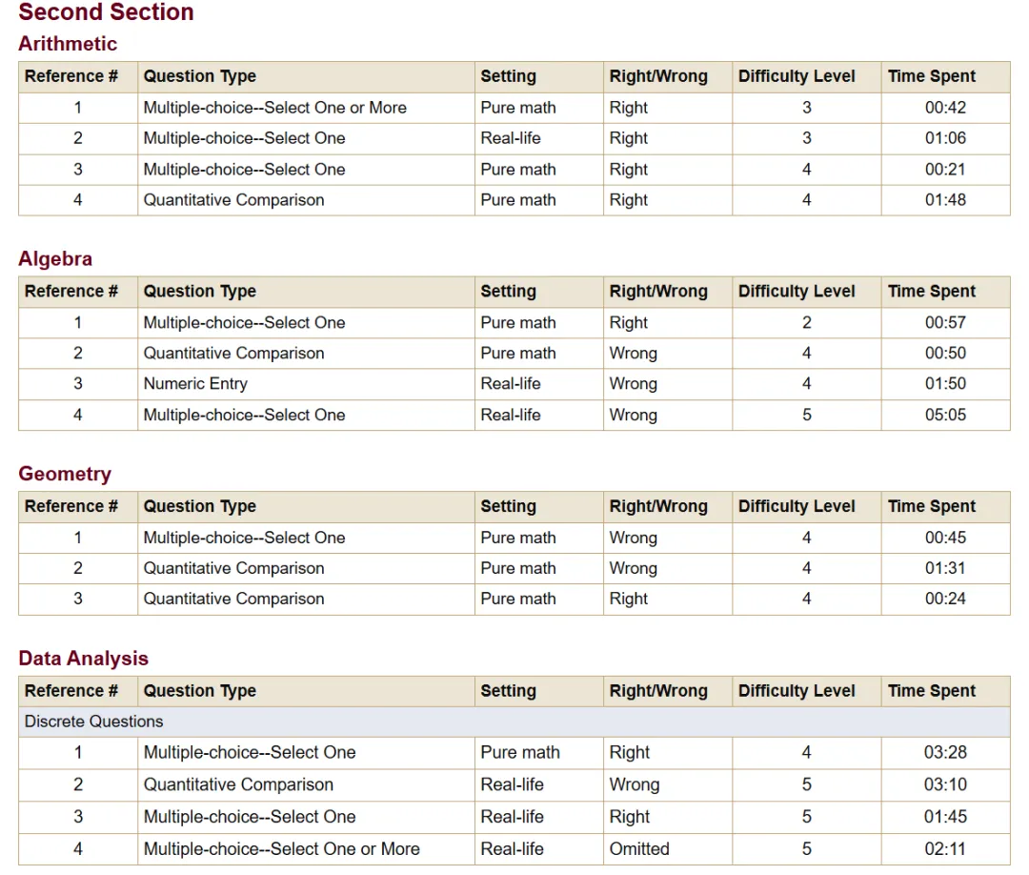The height and width of the screenshot is (875, 1029).
Task: Click Question Type header in Arithmetic table
Action: click(200, 77)
